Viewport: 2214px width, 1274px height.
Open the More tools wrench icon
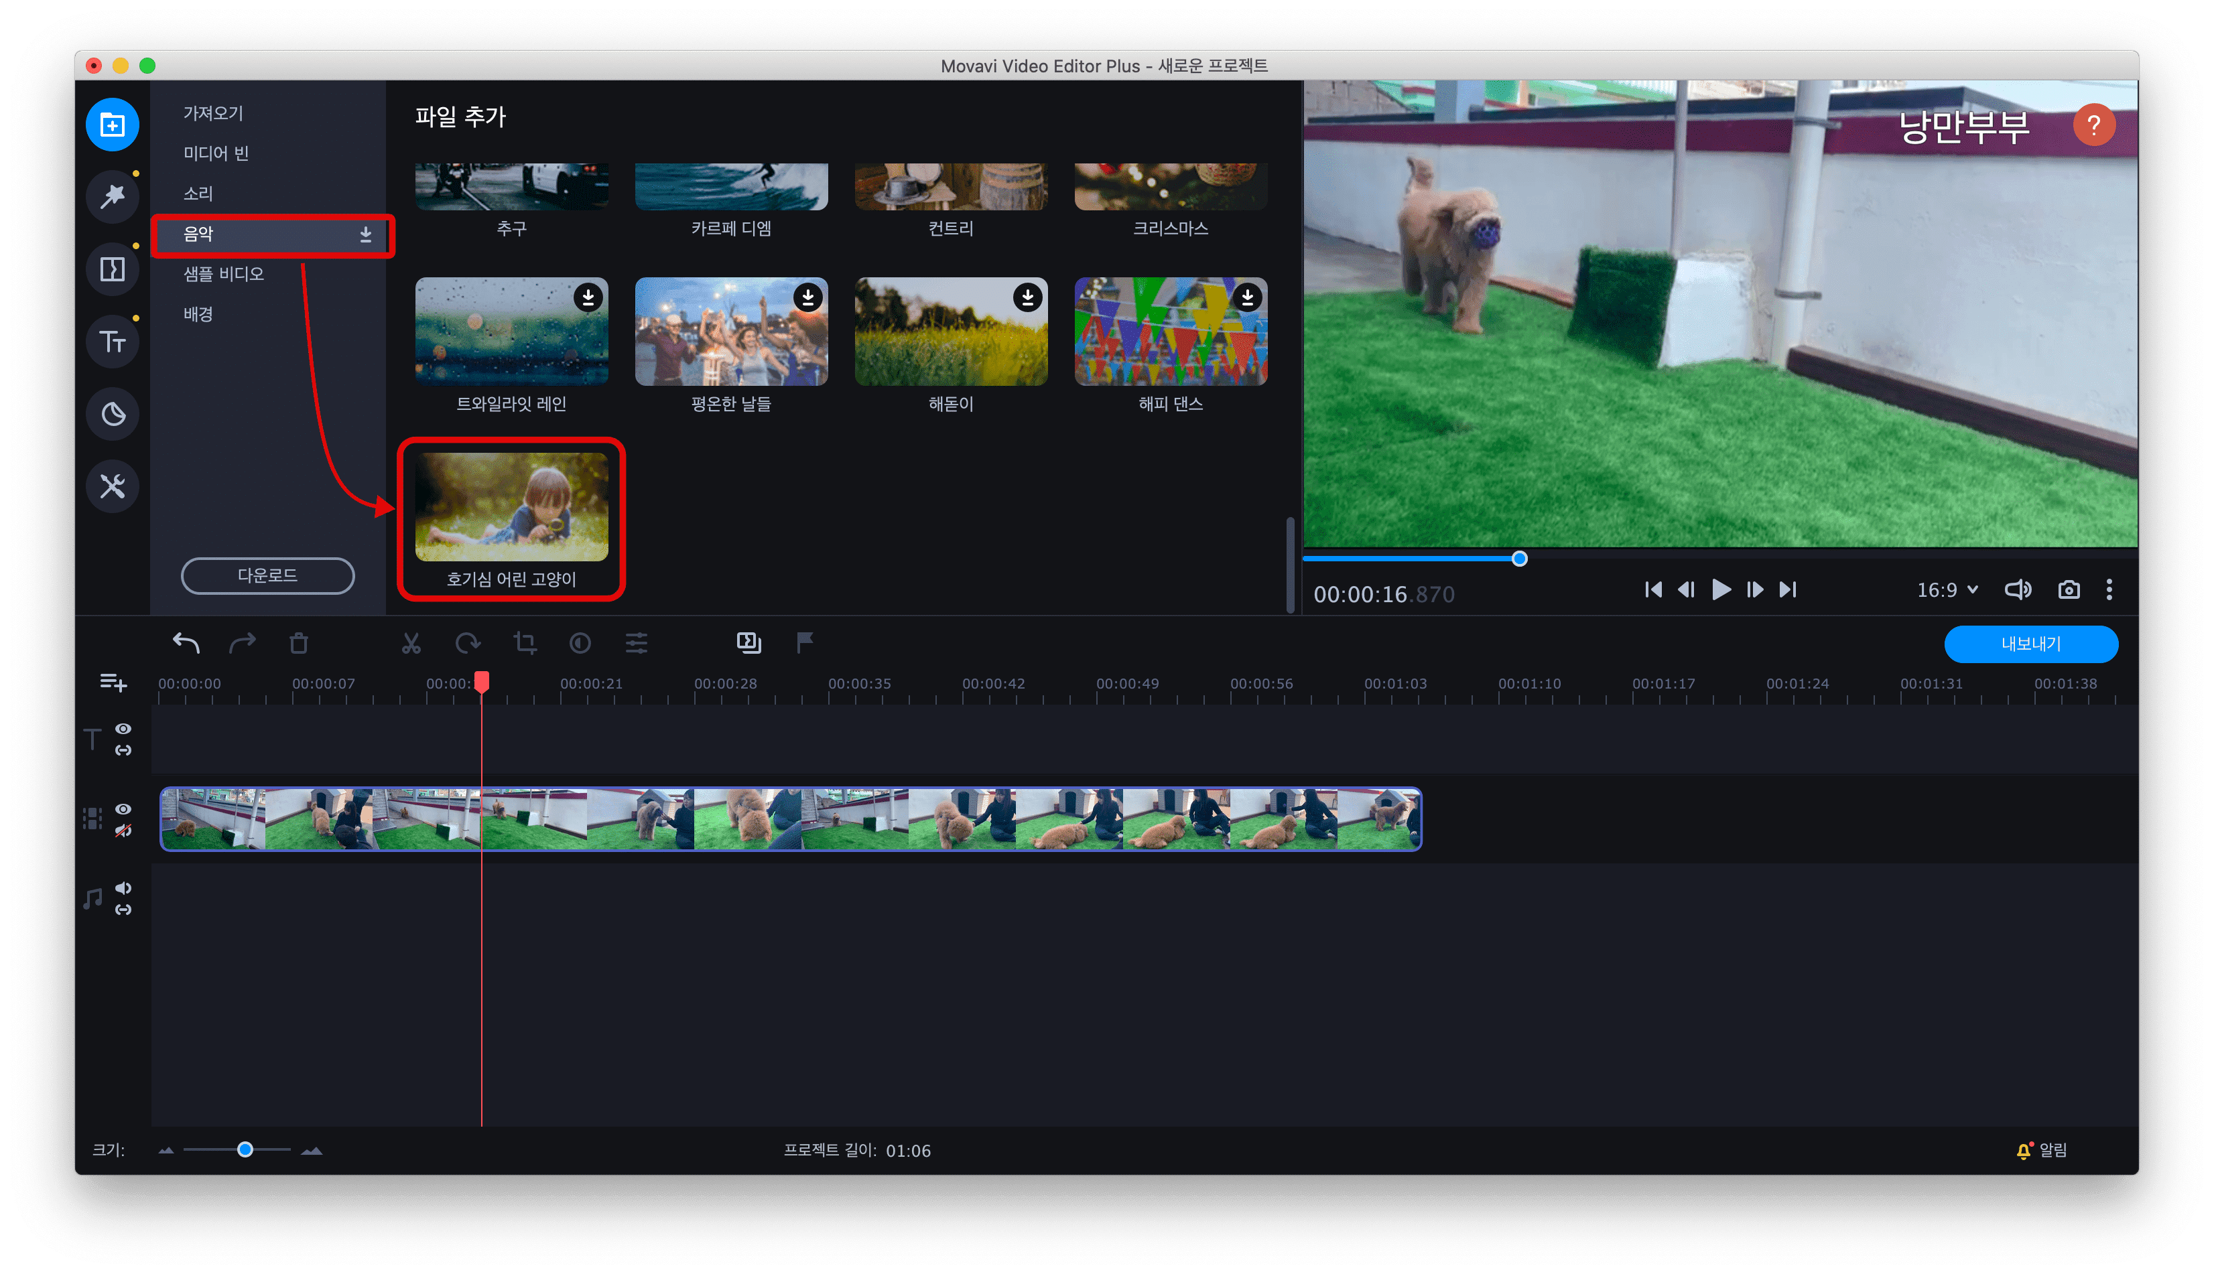click(112, 486)
